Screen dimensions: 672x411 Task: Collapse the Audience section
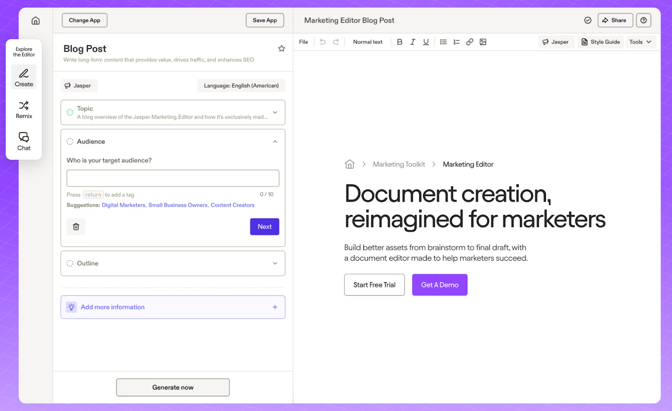[x=275, y=141]
